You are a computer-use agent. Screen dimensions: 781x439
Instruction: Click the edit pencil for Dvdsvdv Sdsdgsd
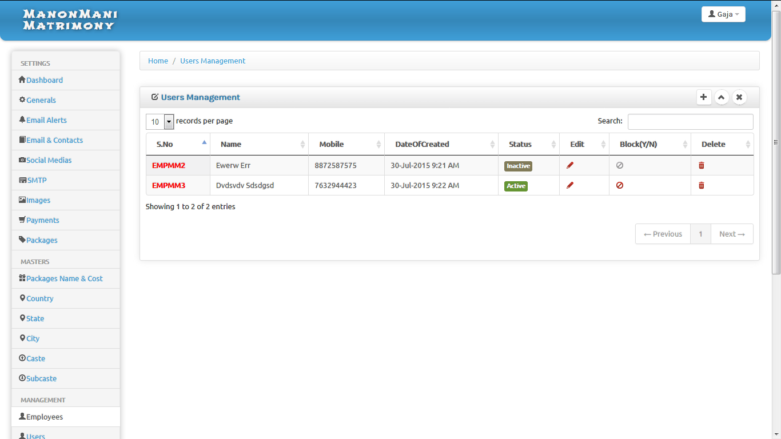click(570, 185)
